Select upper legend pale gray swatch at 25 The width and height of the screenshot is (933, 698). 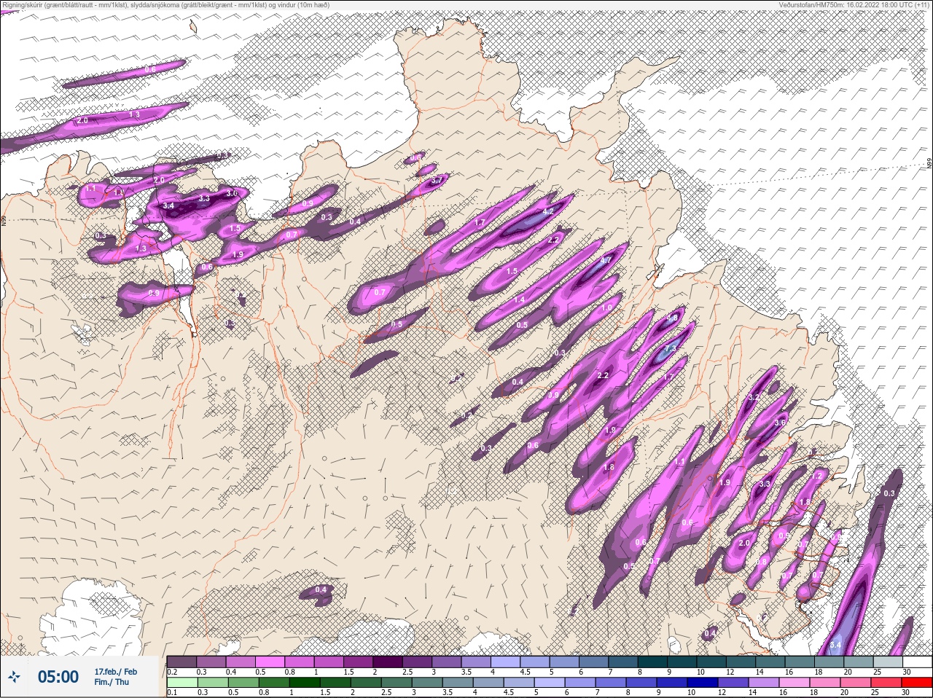[x=889, y=662]
